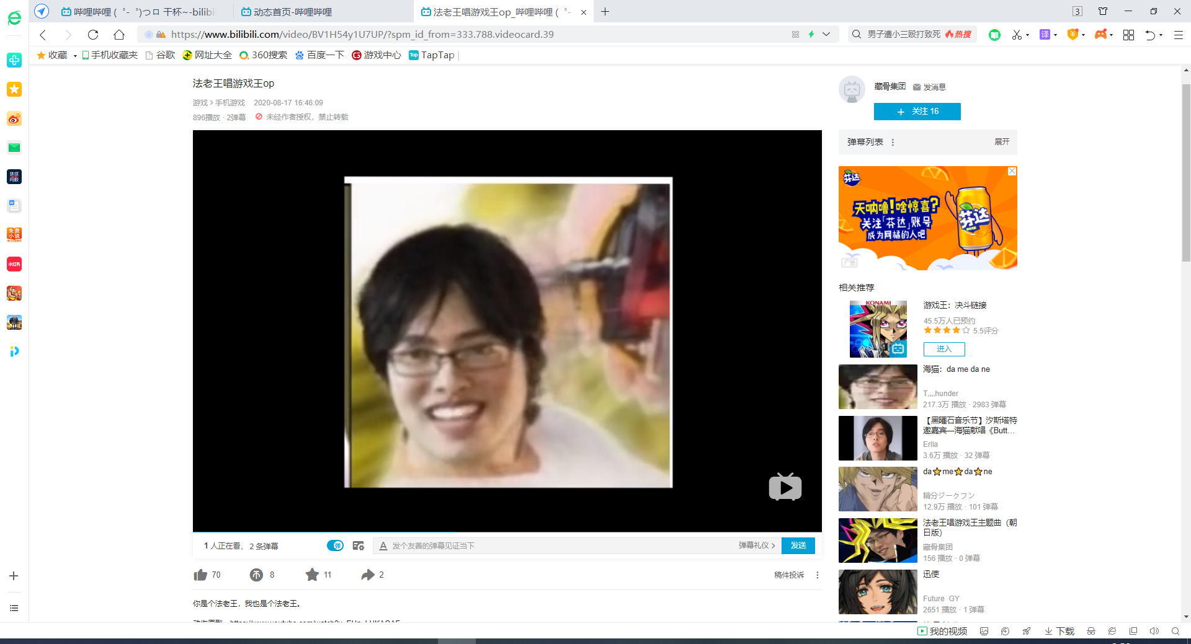This screenshot has height=644, width=1191.
Task: Open danmaku settings icon next to toggle
Action: pyautogui.click(x=358, y=545)
